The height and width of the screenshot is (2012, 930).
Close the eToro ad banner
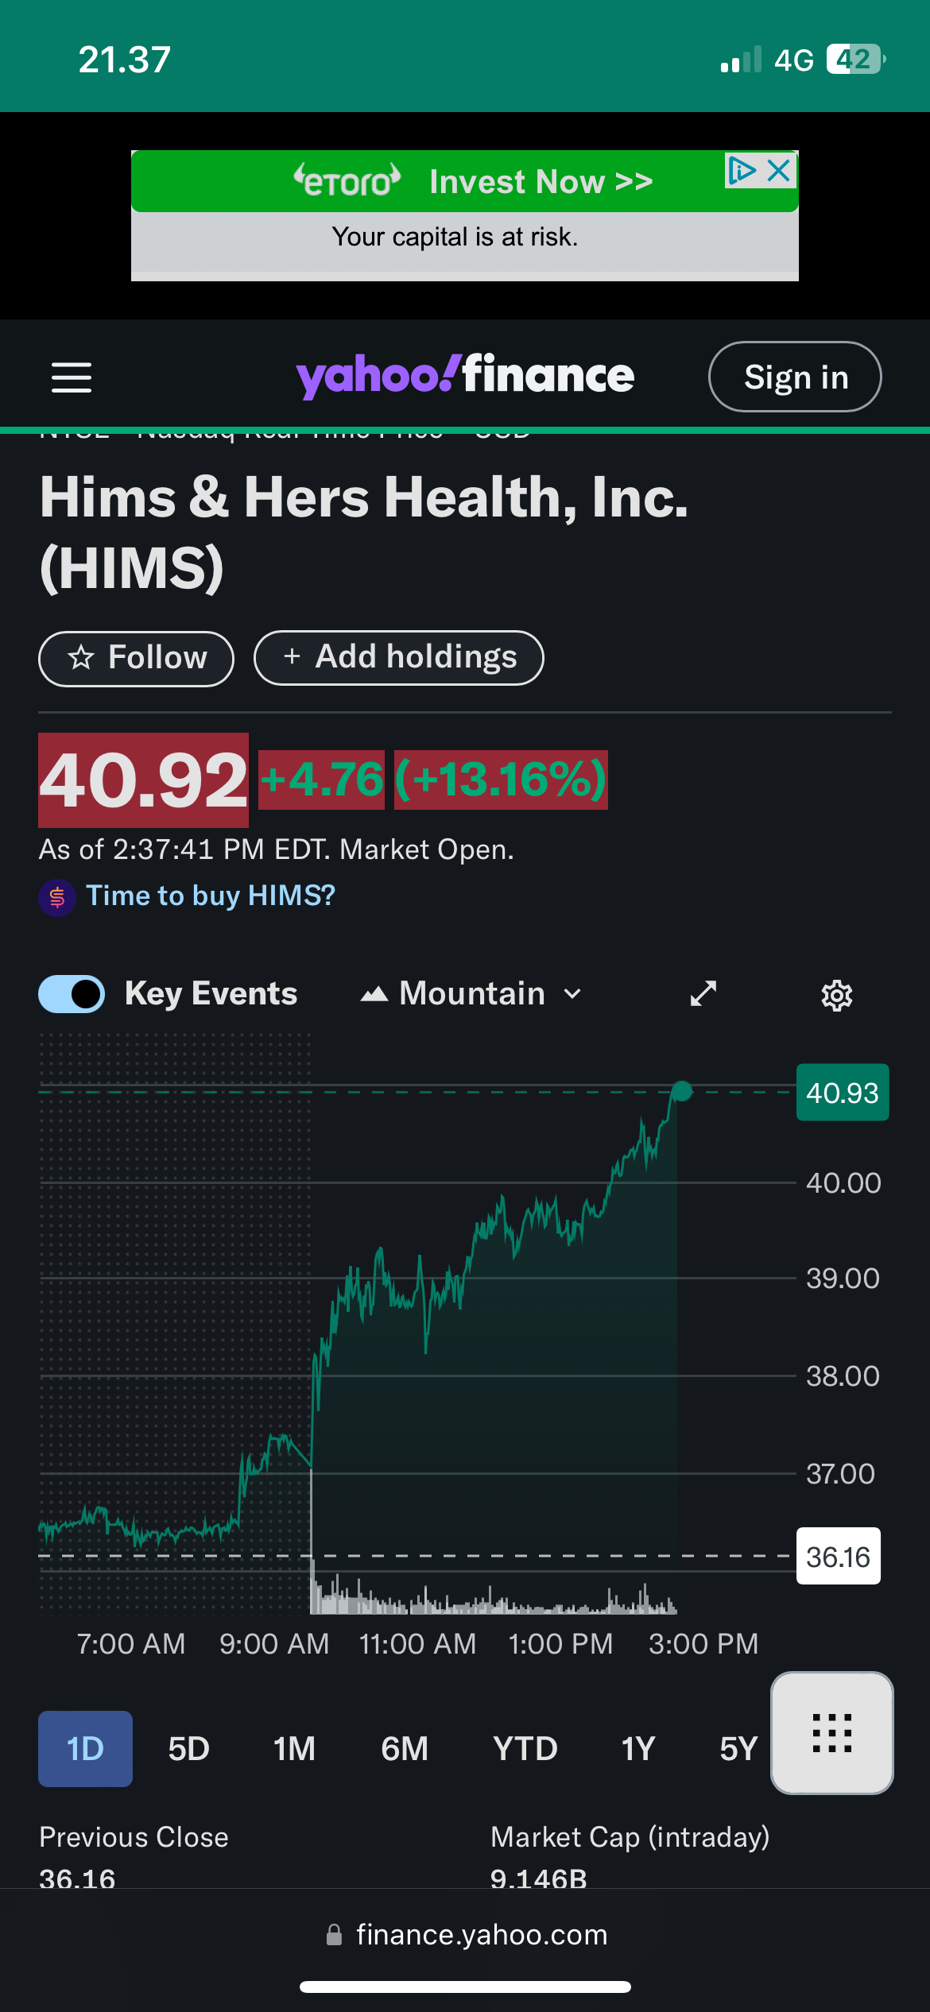(x=780, y=170)
